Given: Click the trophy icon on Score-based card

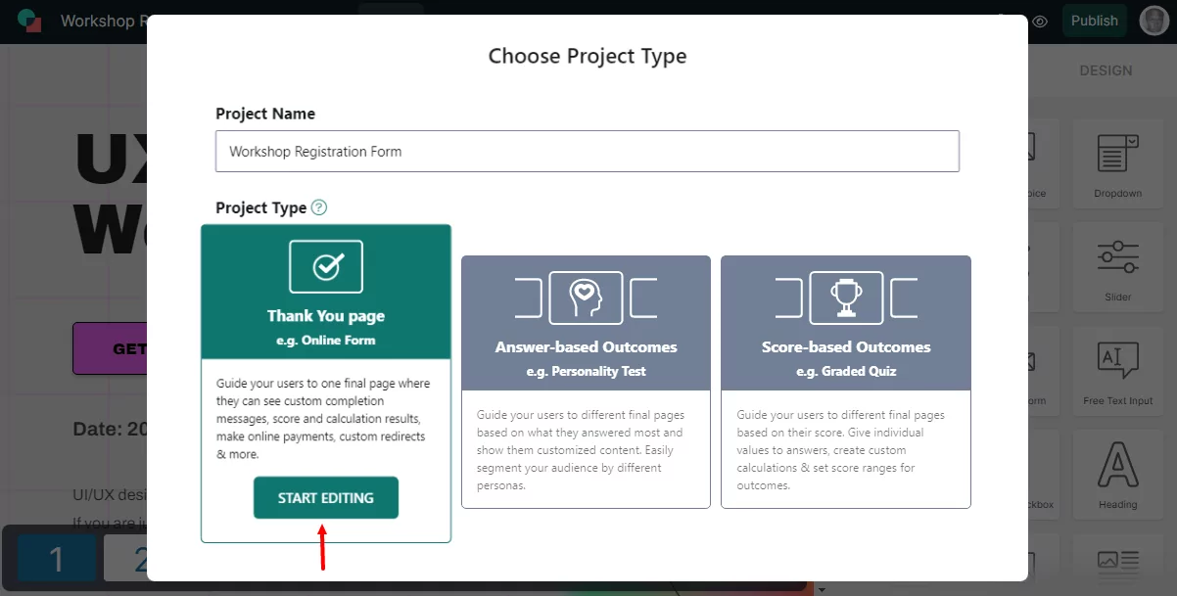Looking at the screenshot, I should (x=846, y=298).
